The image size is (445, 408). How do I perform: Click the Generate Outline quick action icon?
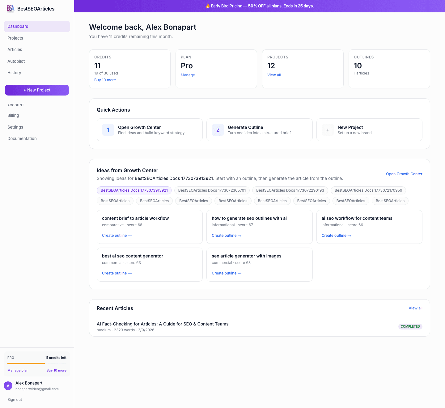218,130
